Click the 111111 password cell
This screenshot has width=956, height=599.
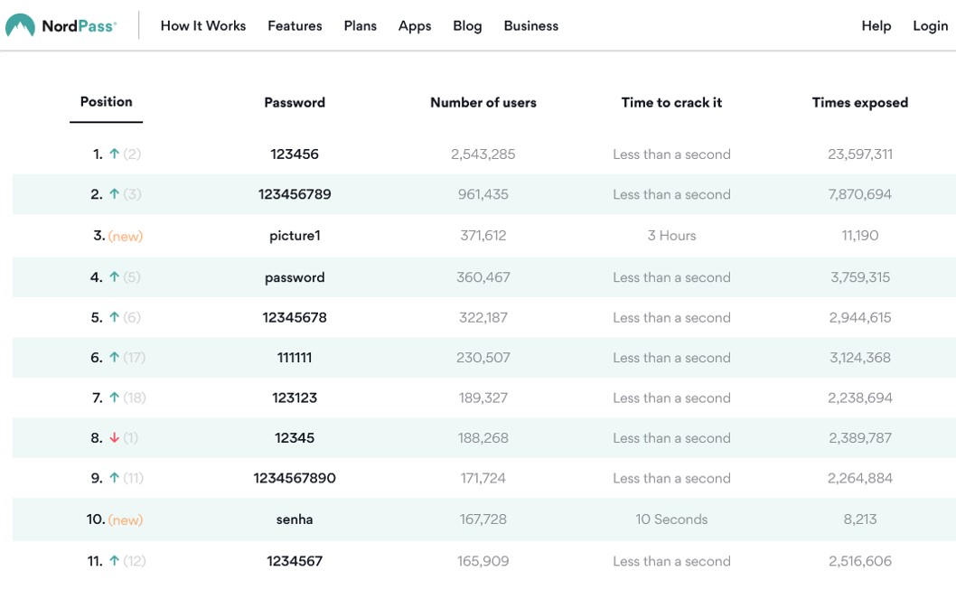pos(295,358)
